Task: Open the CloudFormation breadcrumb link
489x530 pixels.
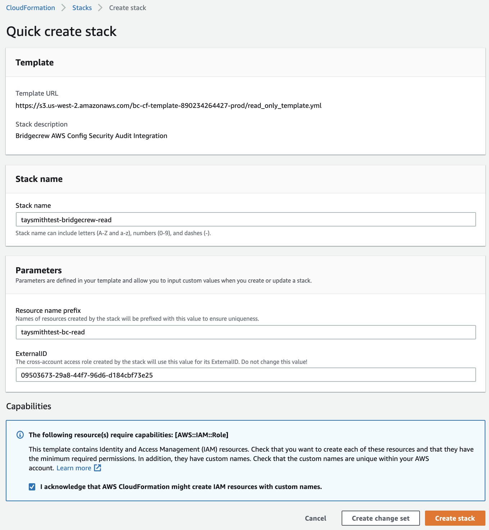Action: tap(31, 8)
